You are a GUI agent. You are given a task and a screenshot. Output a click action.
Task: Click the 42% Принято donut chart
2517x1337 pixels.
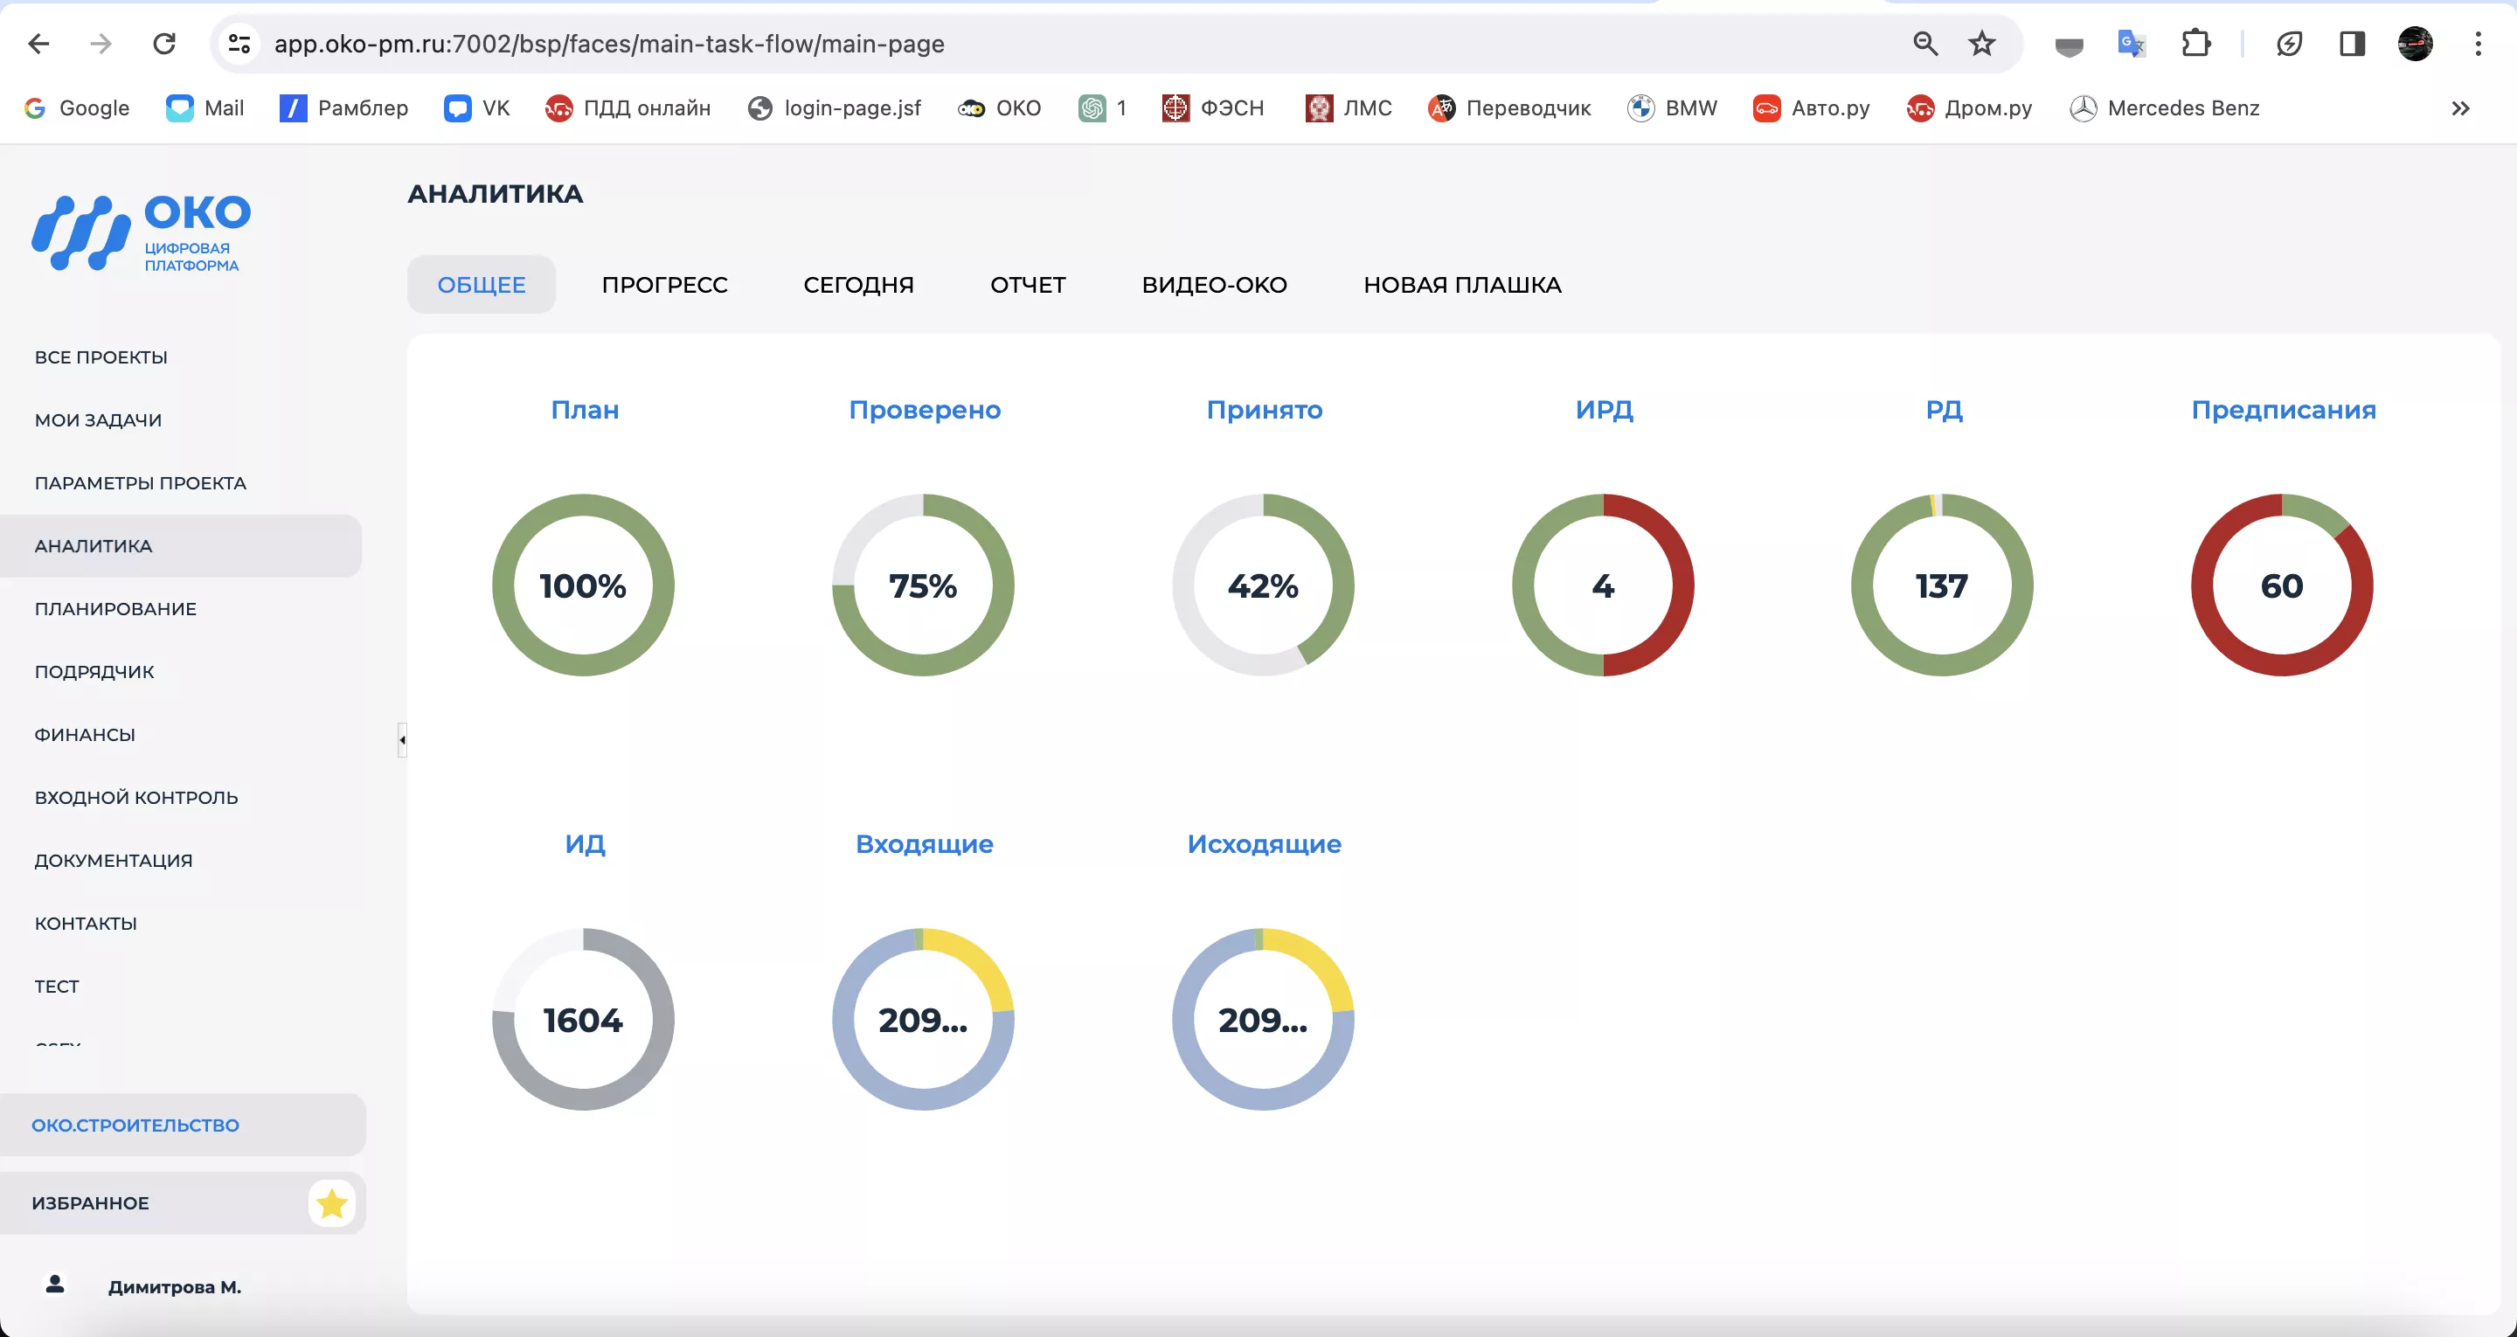(x=1265, y=585)
